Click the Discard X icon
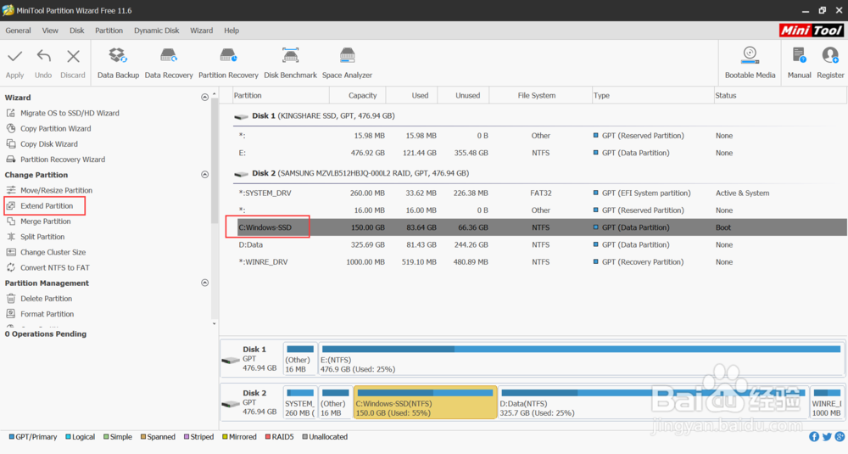Screen dimensions: 848x454 [x=73, y=56]
